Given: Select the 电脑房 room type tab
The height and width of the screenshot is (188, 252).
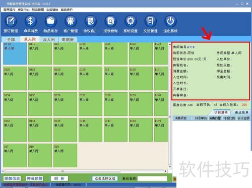Looking at the screenshot, I should (x=68, y=39).
